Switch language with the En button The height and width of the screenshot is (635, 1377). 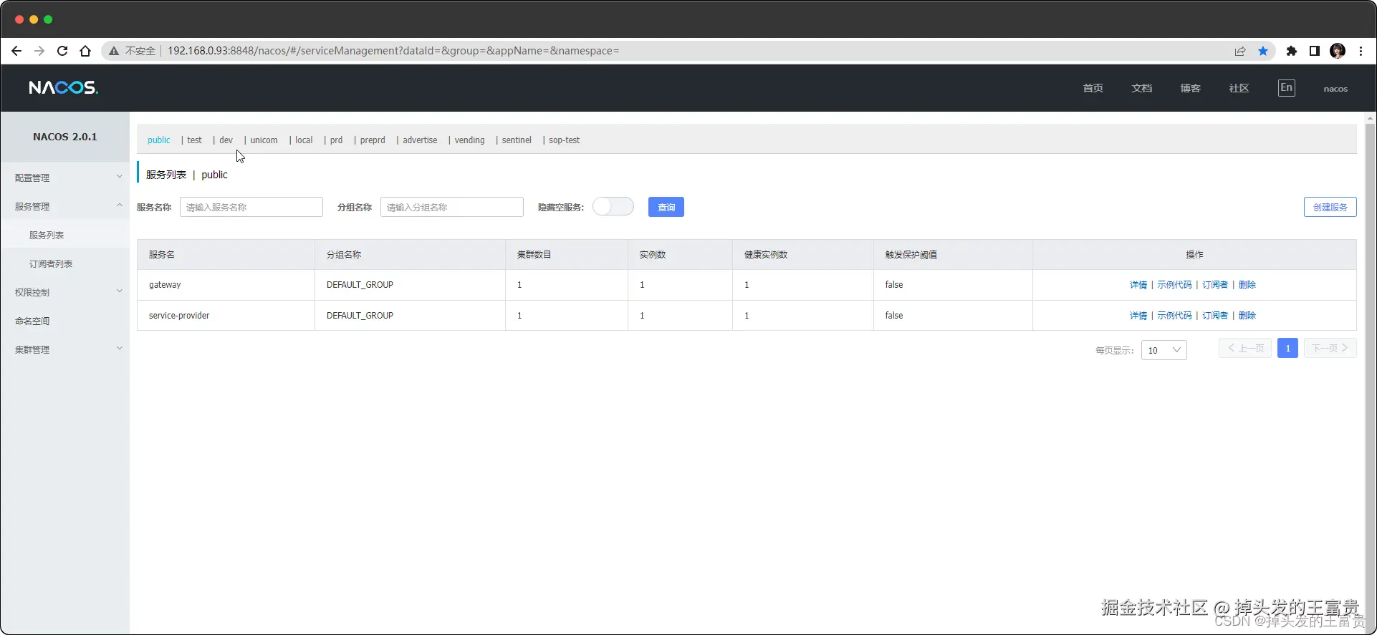click(x=1287, y=88)
